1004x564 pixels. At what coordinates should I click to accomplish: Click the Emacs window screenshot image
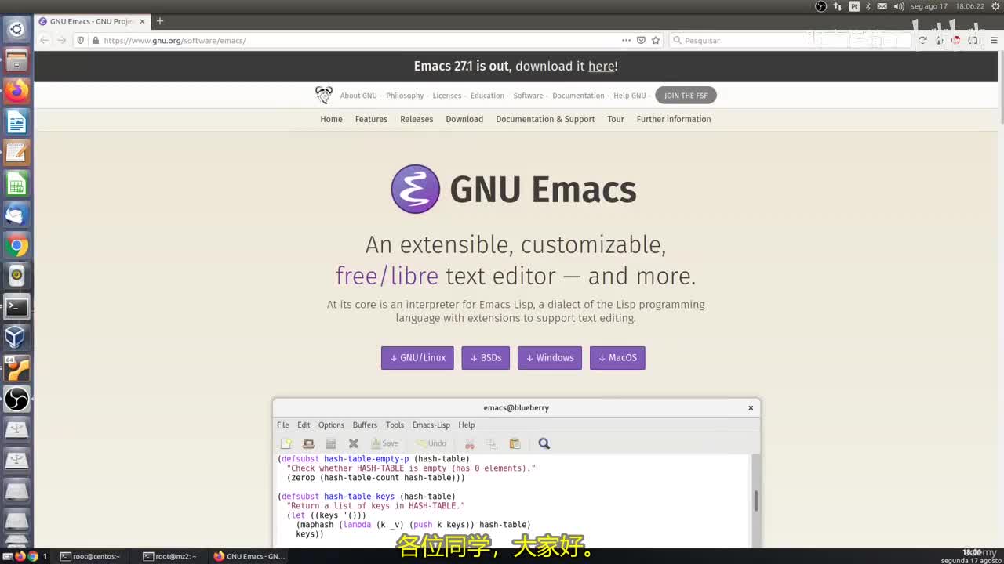516,473
